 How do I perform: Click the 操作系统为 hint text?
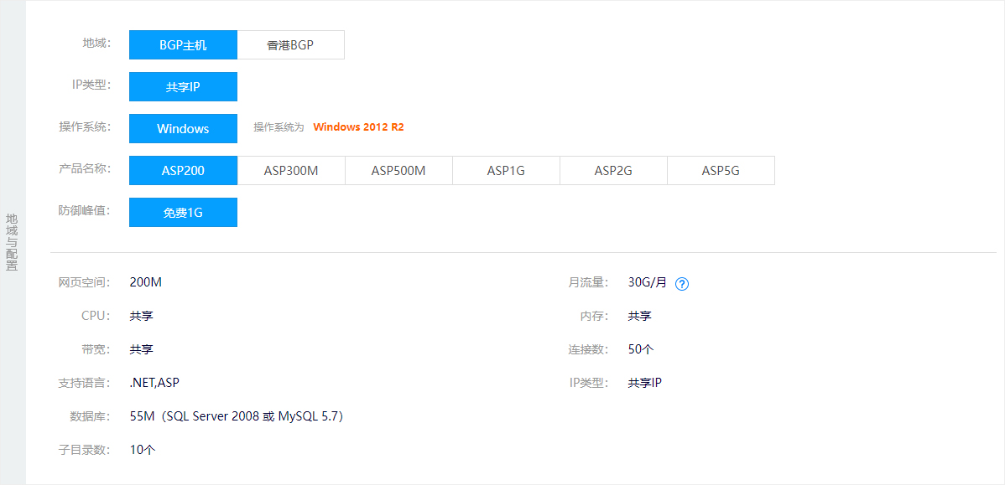click(279, 127)
